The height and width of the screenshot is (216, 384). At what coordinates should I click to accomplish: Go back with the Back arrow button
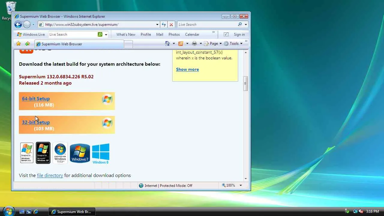(18, 25)
